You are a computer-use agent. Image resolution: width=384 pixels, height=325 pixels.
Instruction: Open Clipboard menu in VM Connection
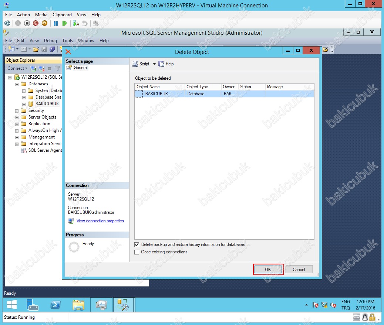coord(62,15)
